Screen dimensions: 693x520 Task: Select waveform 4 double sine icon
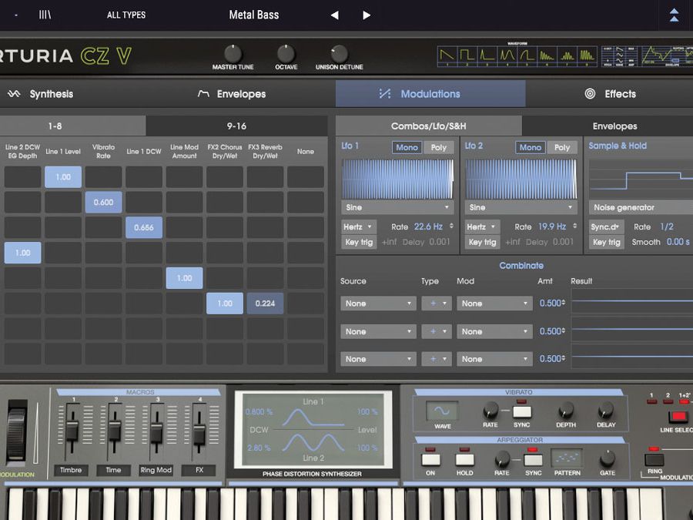(507, 56)
